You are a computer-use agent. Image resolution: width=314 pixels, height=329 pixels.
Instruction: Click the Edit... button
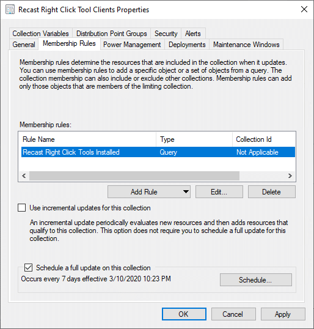click(219, 192)
